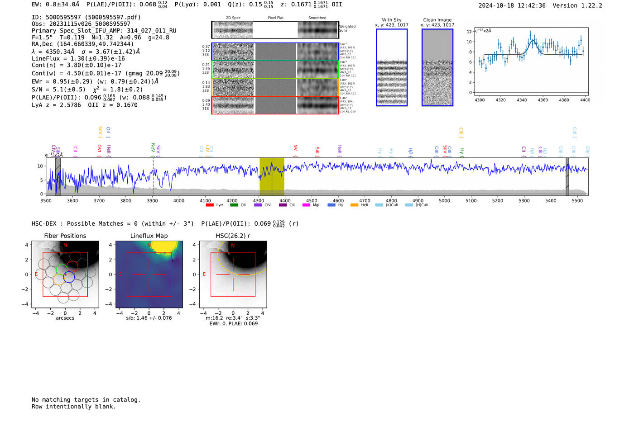Open the Clean Image cutout
The image size is (634, 431).
[437, 67]
